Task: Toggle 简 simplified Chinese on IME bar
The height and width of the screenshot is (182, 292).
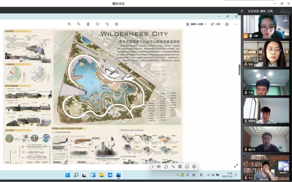Action: point(180,166)
